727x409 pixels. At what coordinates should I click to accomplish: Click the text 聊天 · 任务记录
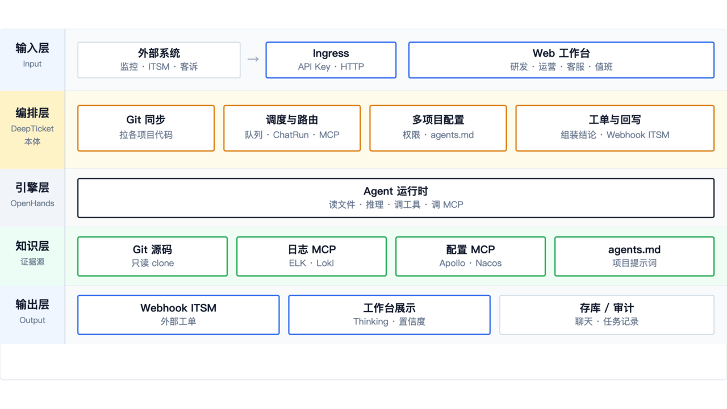tap(607, 322)
